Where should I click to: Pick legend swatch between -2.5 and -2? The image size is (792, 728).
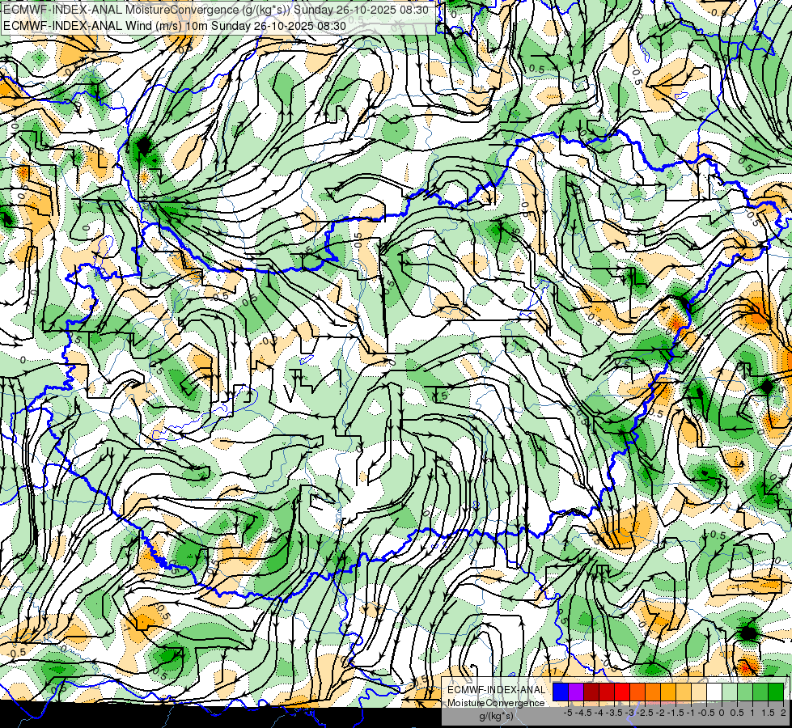[653, 692]
